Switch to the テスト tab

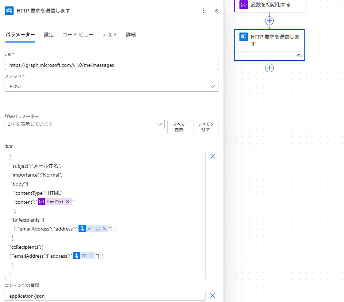point(110,35)
